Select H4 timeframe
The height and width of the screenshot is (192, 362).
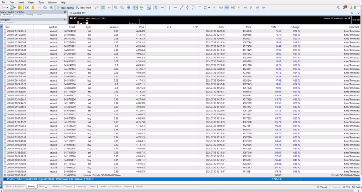coord(245,7)
